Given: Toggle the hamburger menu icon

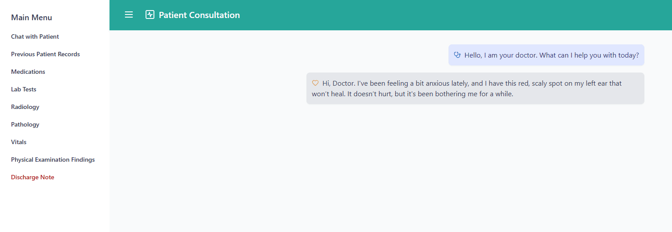Looking at the screenshot, I should point(129,15).
